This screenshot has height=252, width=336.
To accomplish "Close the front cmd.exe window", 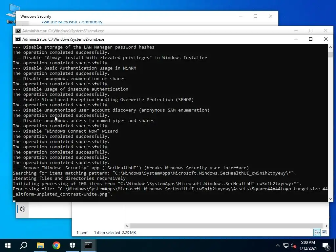I will (326, 39).
